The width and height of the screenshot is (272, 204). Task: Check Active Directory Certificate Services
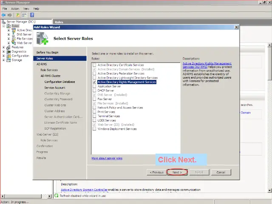[x=94, y=65]
